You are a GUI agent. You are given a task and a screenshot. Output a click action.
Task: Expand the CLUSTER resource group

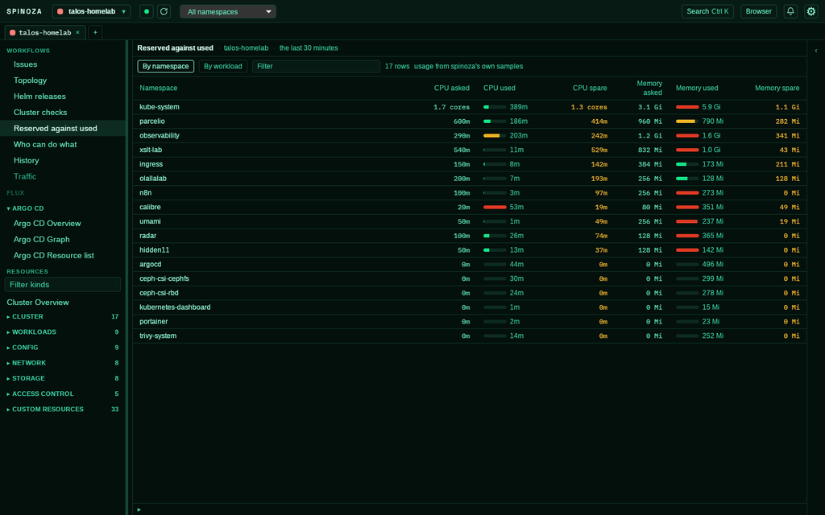click(x=63, y=317)
